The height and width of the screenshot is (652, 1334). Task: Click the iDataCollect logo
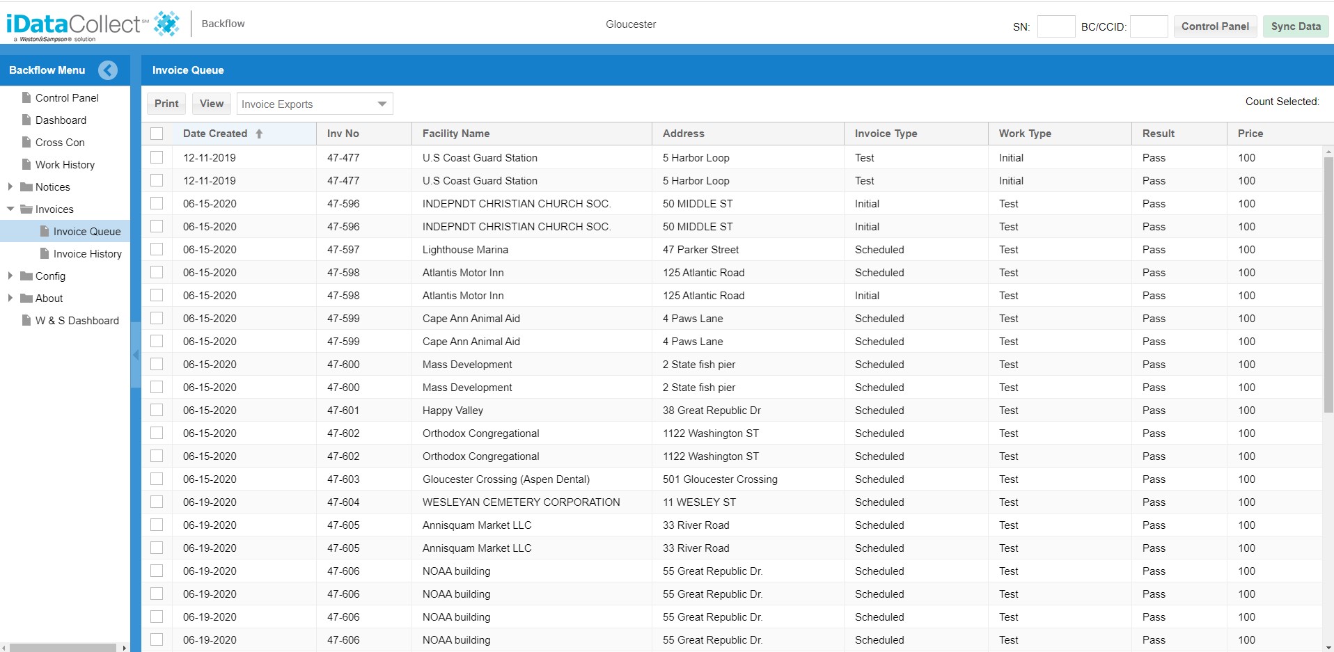tap(93, 25)
